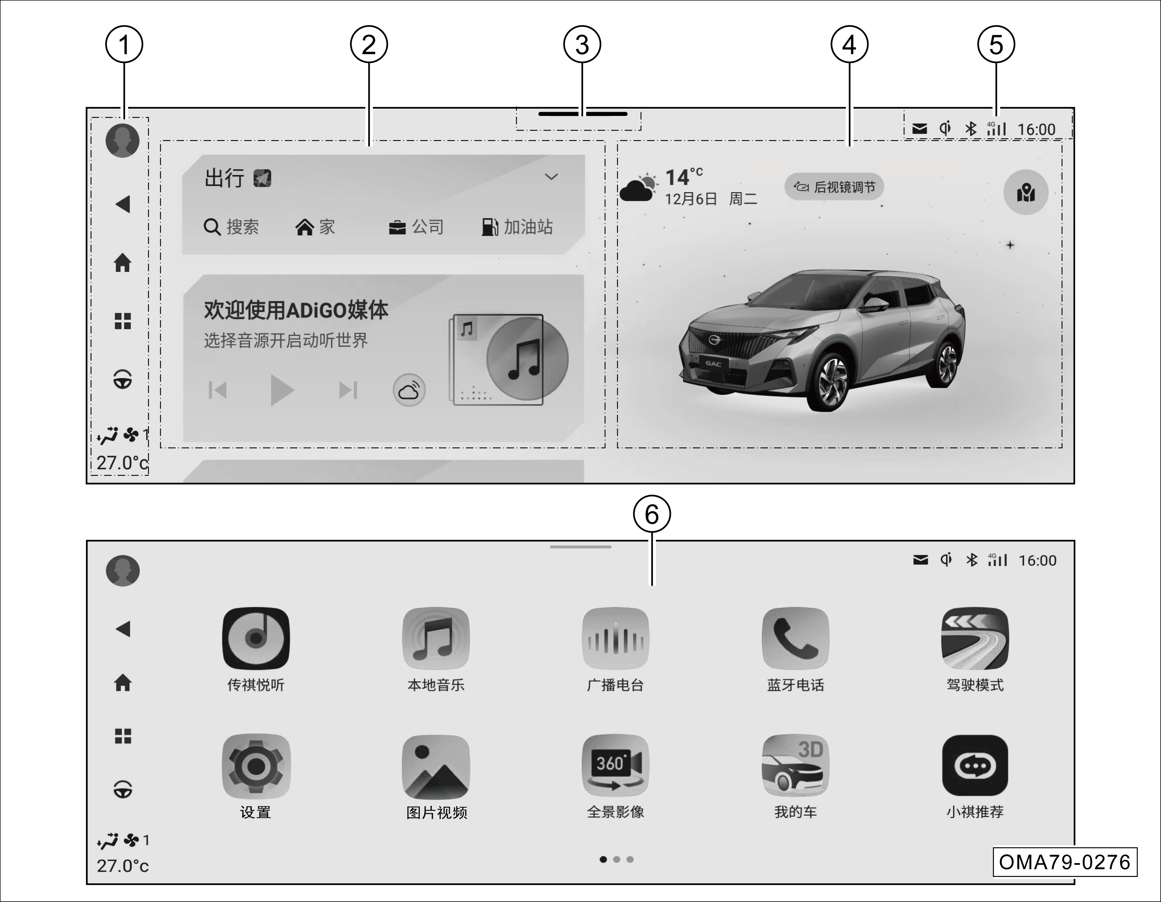Tap envelope icon in lower status bar
The height and width of the screenshot is (902, 1161).
pos(920,560)
